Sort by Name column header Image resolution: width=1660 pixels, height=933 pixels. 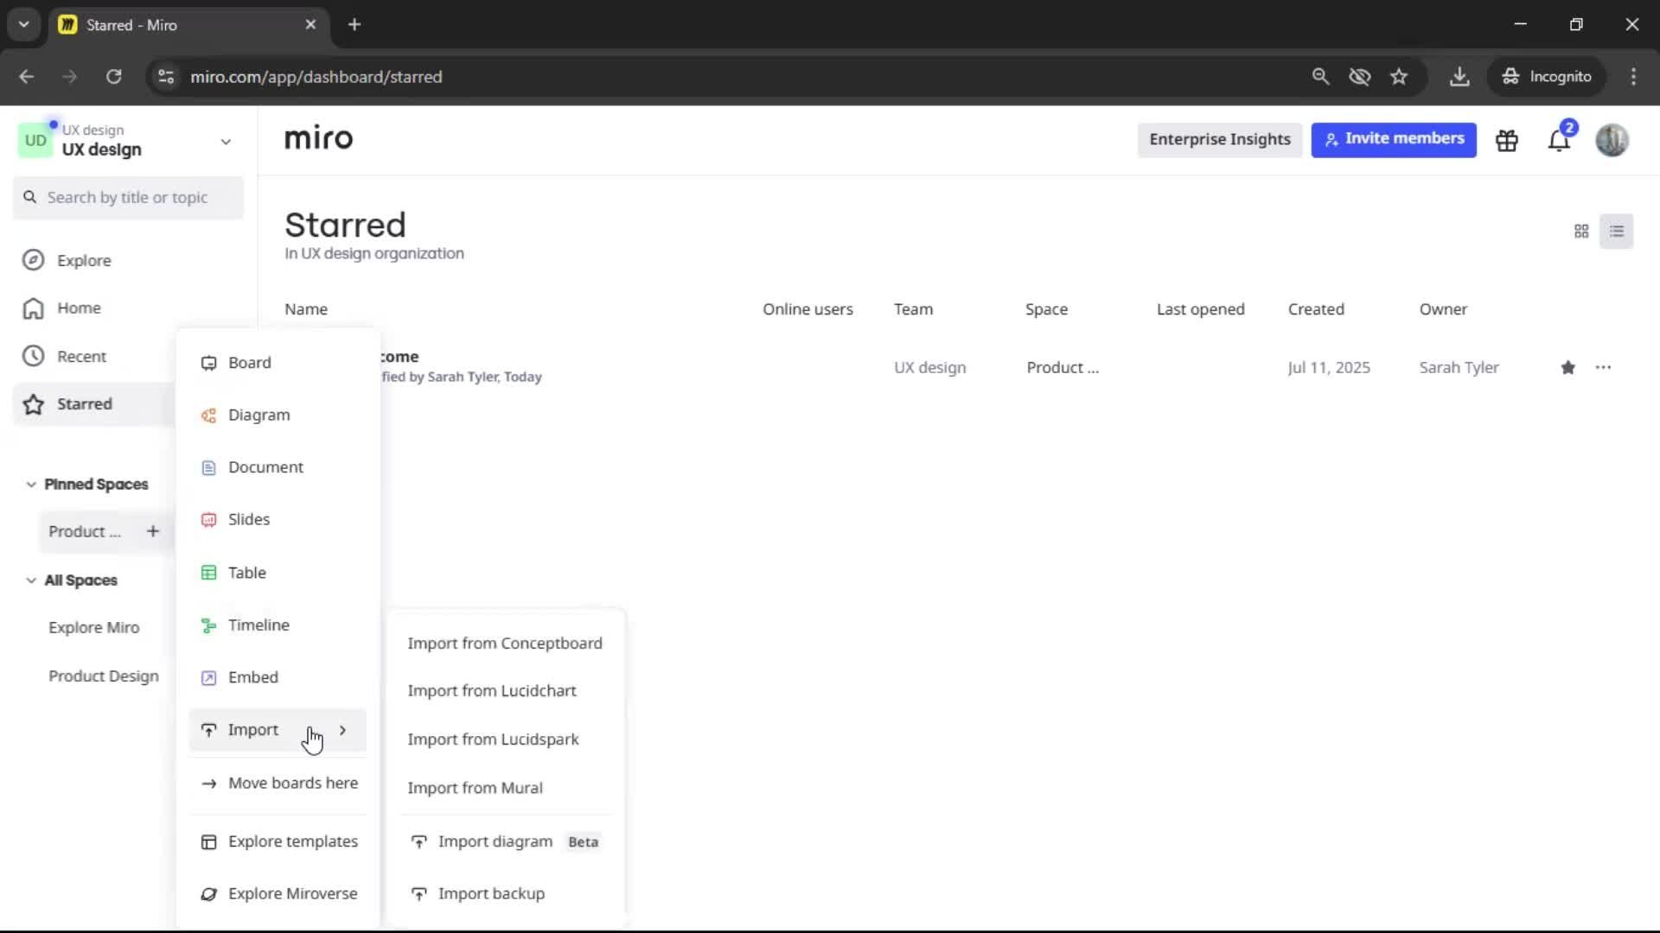coord(306,309)
